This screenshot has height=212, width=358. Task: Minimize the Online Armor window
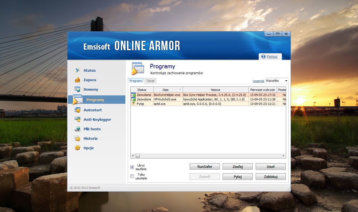click(x=269, y=34)
